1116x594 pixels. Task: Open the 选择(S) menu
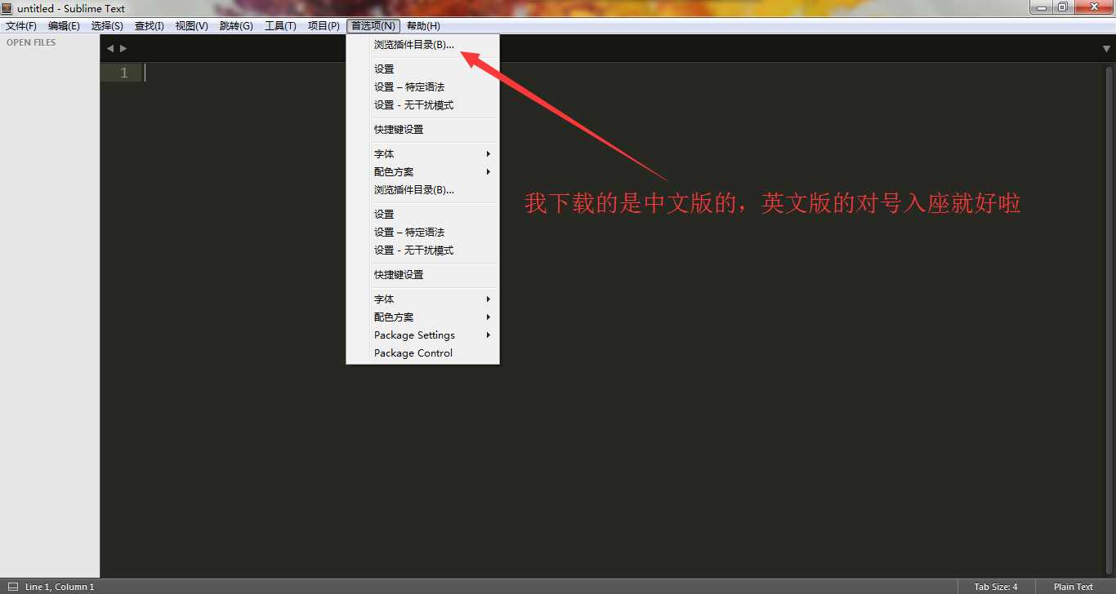point(107,26)
